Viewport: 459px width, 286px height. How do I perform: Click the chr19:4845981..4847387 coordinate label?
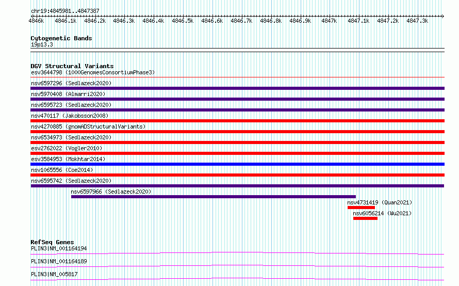coord(65,11)
